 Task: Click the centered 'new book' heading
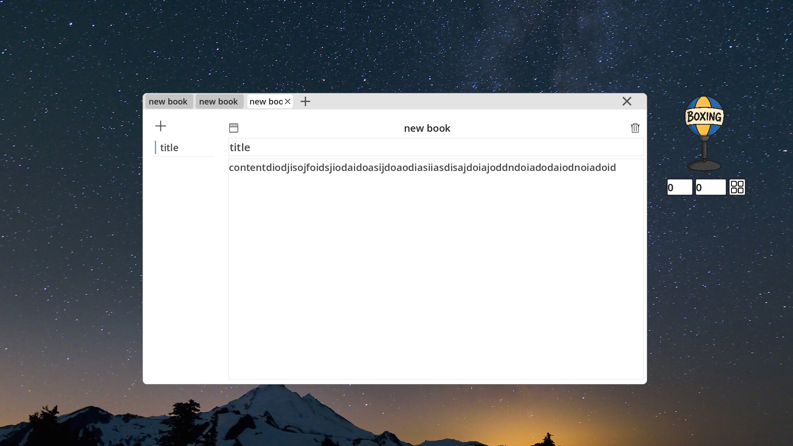coord(427,128)
